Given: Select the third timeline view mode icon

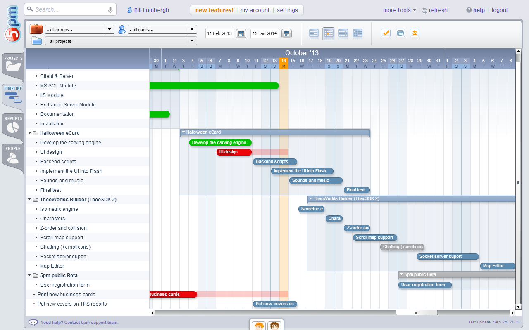Looking at the screenshot, I should pos(343,33).
